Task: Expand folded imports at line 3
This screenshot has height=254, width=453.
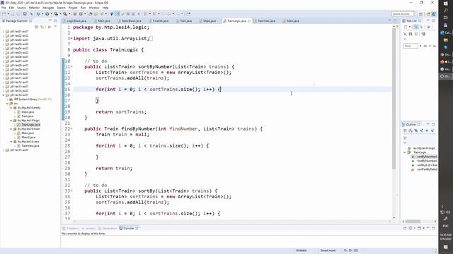Action: pyautogui.click(x=71, y=38)
